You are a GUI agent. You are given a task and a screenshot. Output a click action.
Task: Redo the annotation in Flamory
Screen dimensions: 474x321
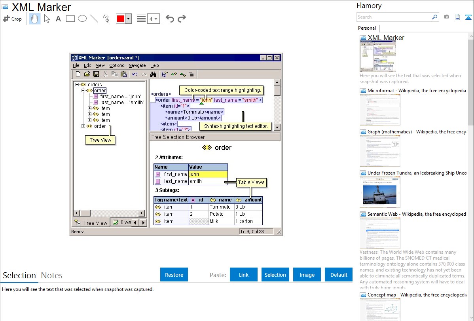click(x=182, y=19)
